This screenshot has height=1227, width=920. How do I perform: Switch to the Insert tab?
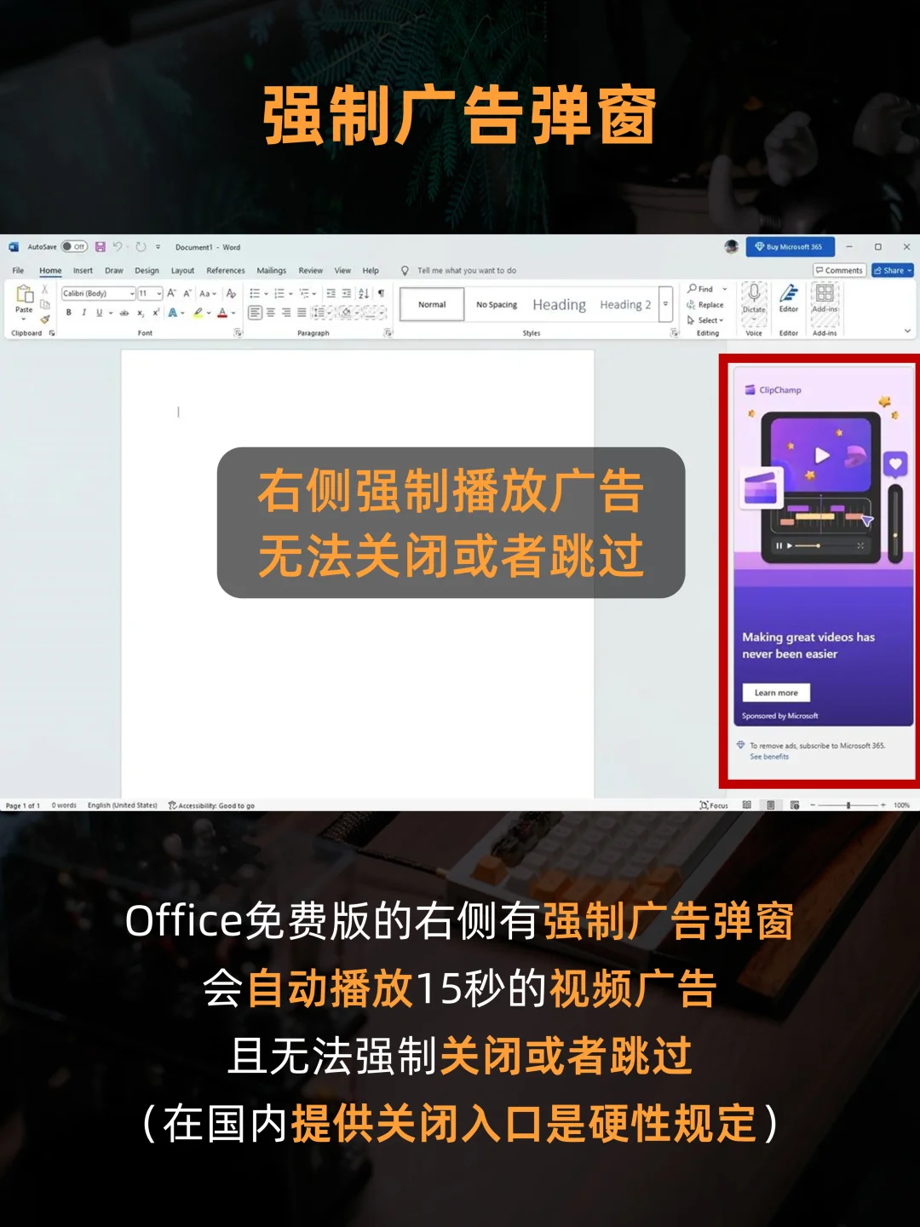coord(83,271)
